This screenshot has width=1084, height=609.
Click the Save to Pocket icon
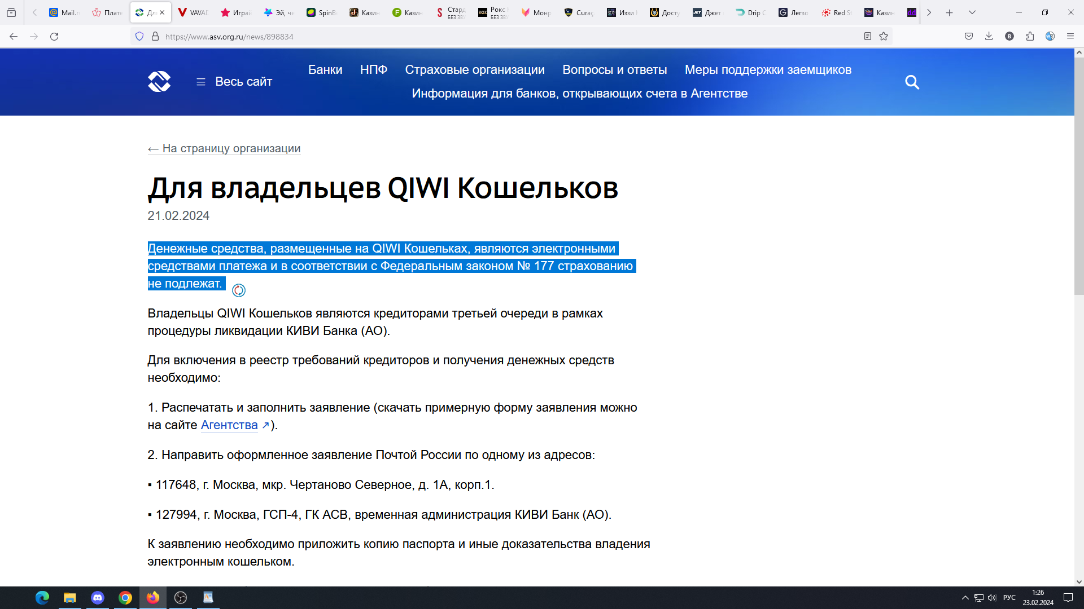pyautogui.click(x=969, y=37)
